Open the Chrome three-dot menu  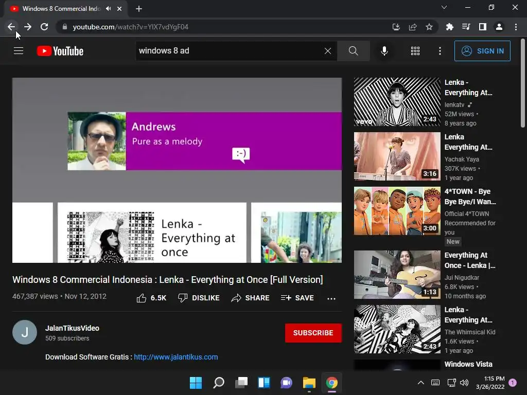pyautogui.click(x=516, y=27)
